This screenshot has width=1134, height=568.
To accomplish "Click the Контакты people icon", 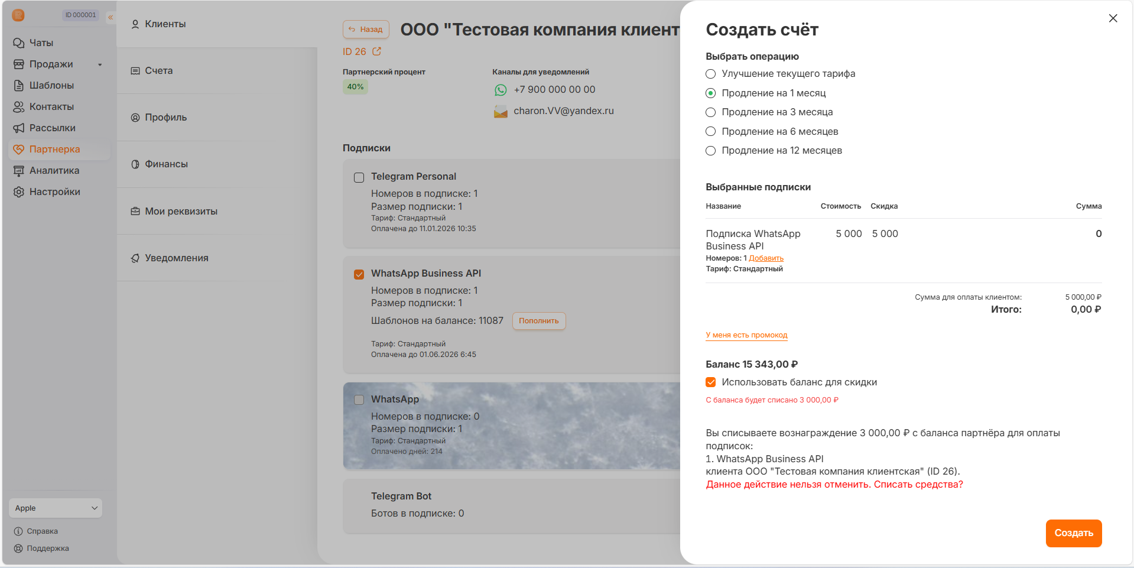I will pos(19,107).
